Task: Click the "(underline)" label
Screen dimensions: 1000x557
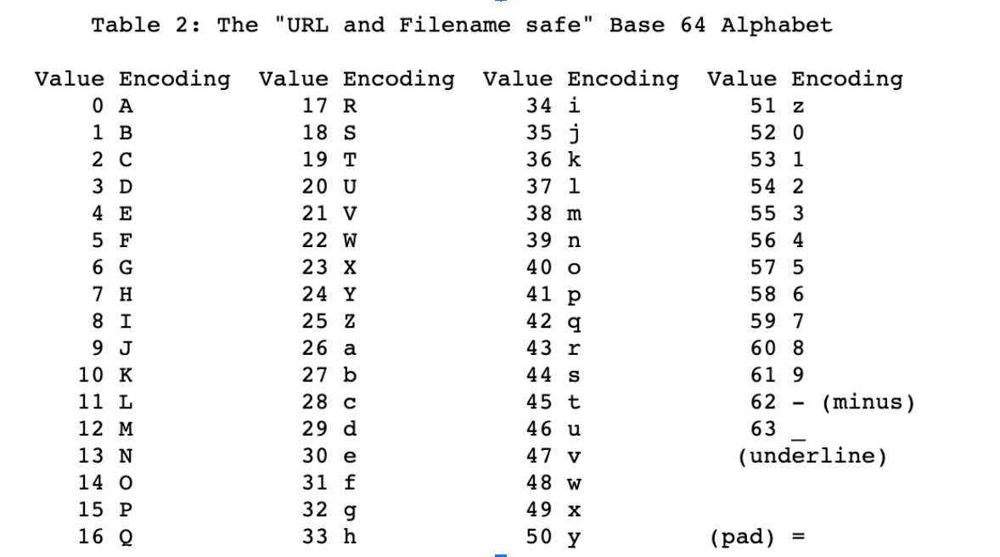Action: (x=812, y=456)
